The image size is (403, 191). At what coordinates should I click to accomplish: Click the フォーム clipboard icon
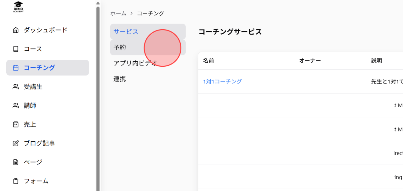click(15, 181)
